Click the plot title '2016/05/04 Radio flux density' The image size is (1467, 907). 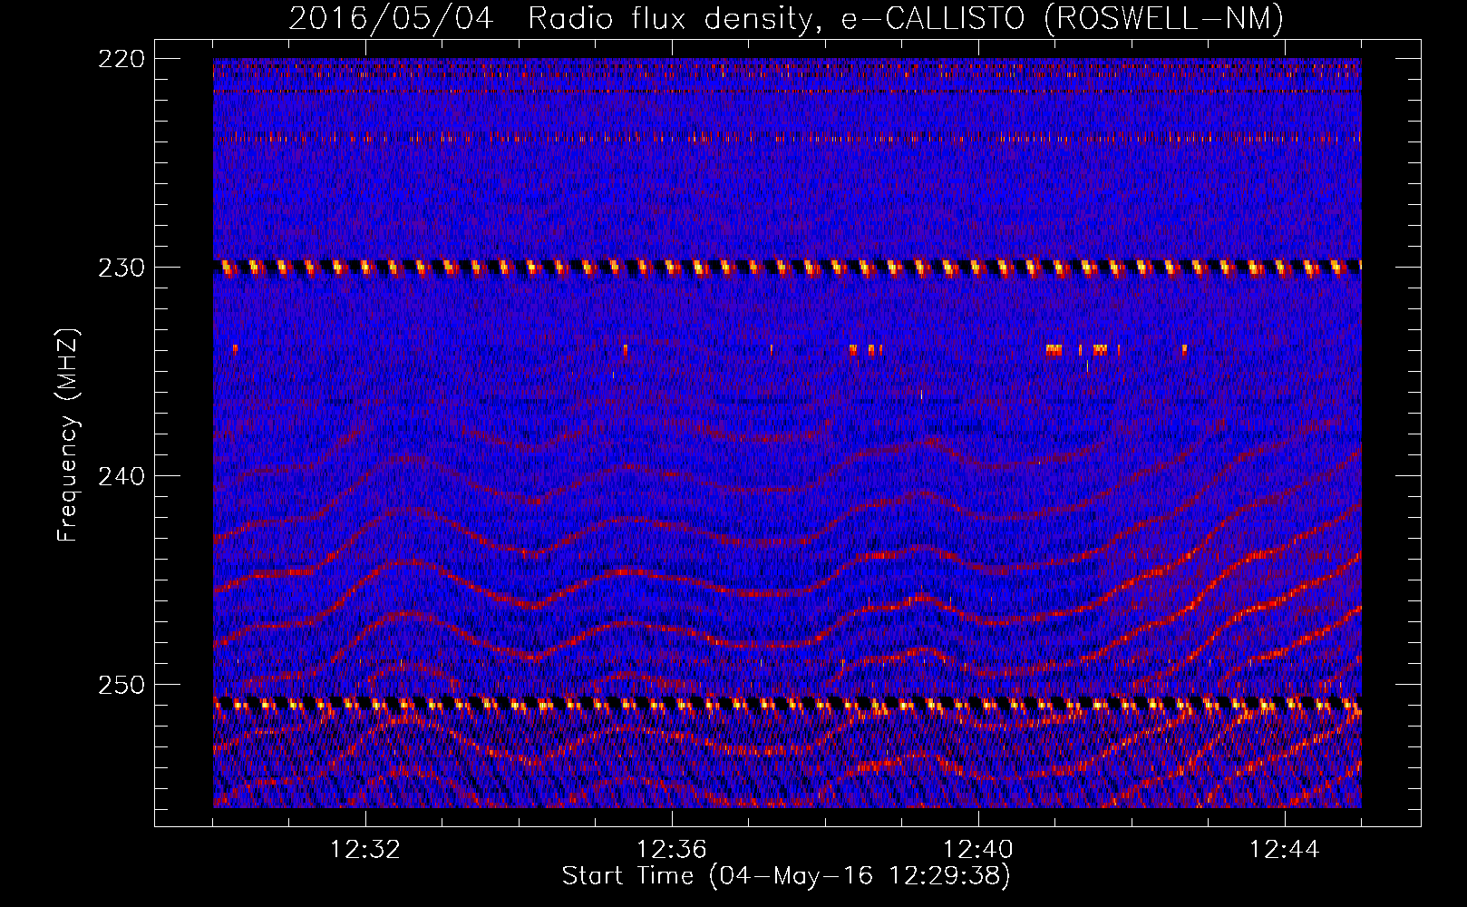click(x=786, y=18)
